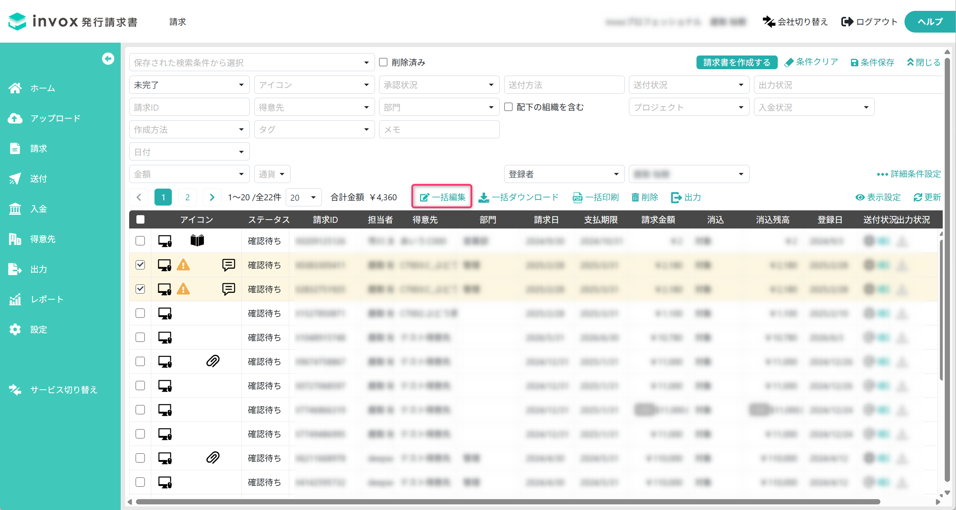956x510 pixels.
Task: Click 請求書を作成する button
Action: [737, 62]
